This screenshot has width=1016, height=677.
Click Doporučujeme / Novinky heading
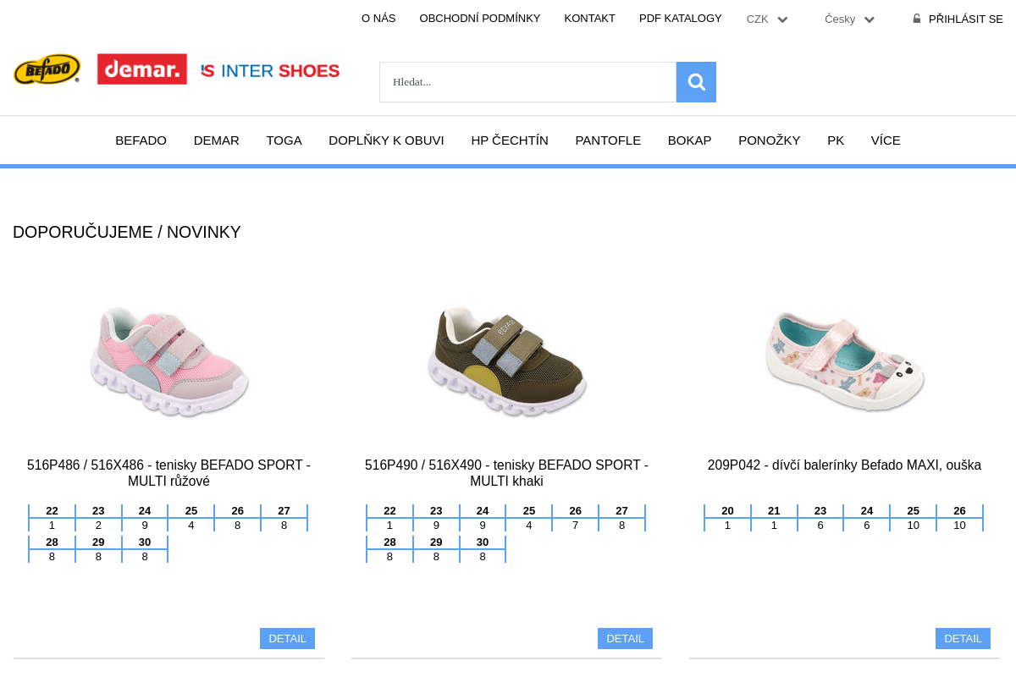pos(127,232)
